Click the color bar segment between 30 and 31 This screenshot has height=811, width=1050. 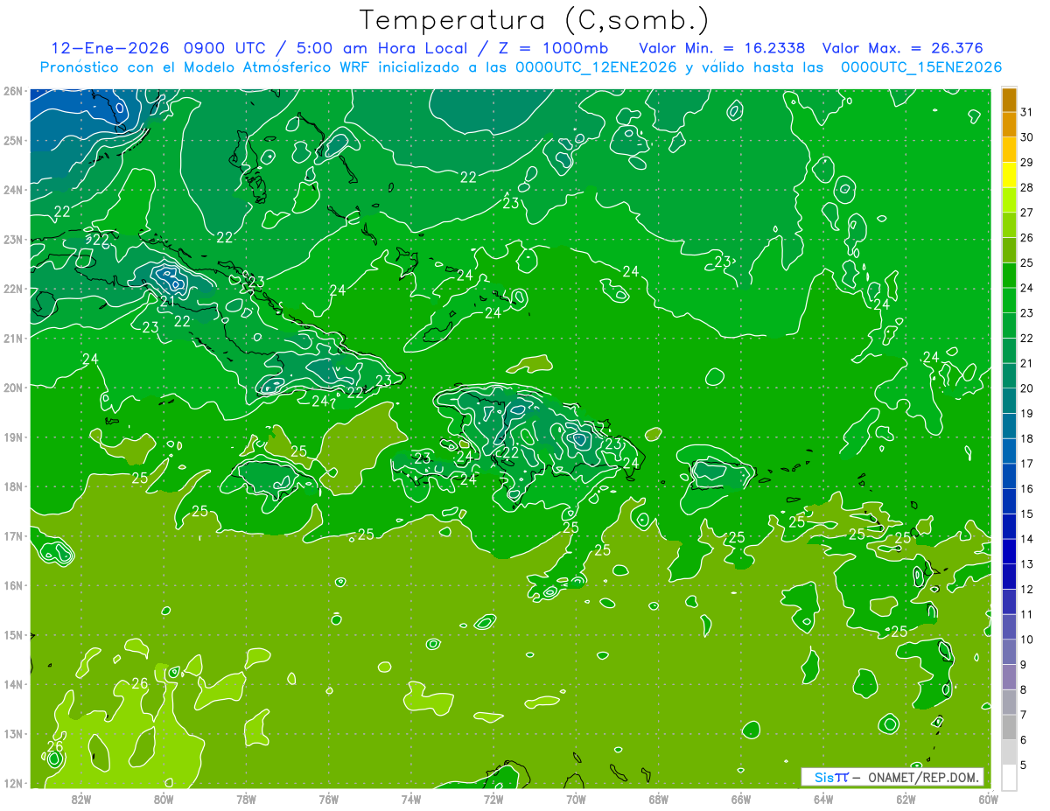coord(1009,124)
